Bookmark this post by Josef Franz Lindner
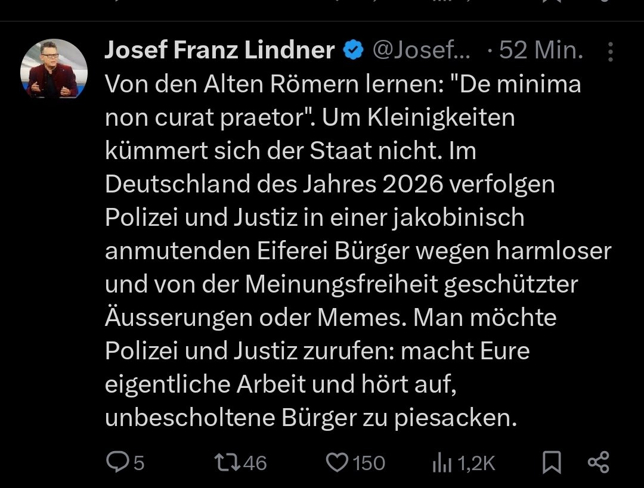This screenshot has width=644, height=488. 552,462
